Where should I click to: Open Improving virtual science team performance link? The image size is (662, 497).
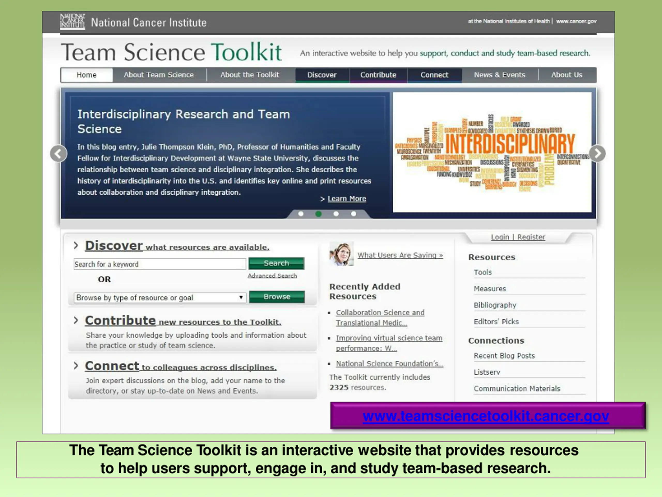[x=389, y=343]
